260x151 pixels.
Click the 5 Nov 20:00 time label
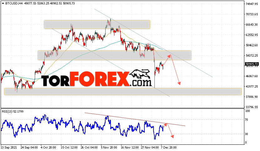point(109,147)
